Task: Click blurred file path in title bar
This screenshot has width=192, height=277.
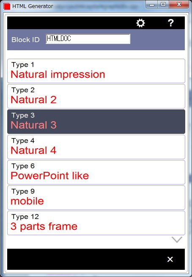Action: 96,6
